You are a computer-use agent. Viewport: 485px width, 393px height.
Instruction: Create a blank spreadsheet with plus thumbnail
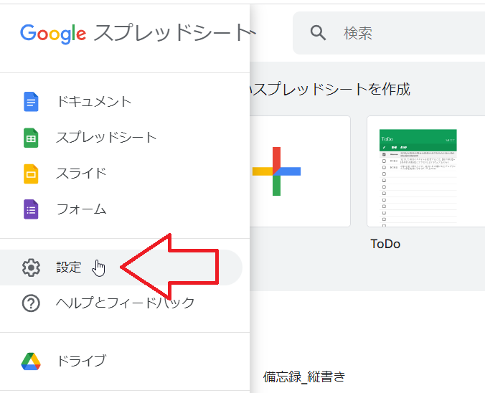300,171
